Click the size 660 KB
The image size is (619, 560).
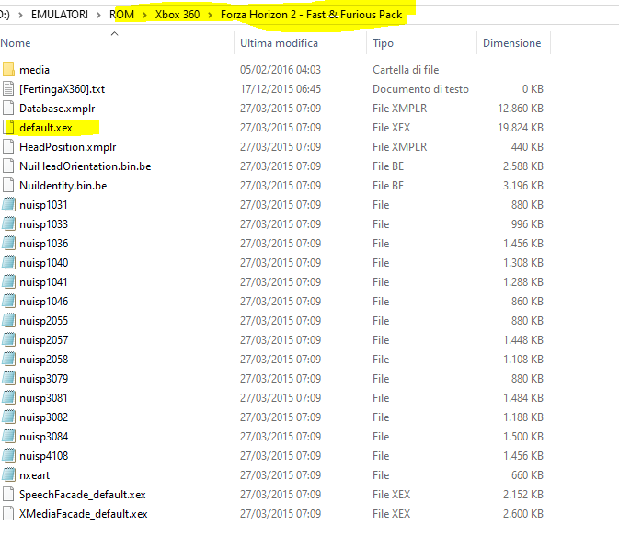pyautogui.click(x=527, y=475)
